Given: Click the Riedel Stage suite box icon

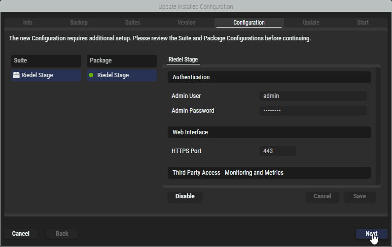Looking at the screenshot, I should [16, 75].
